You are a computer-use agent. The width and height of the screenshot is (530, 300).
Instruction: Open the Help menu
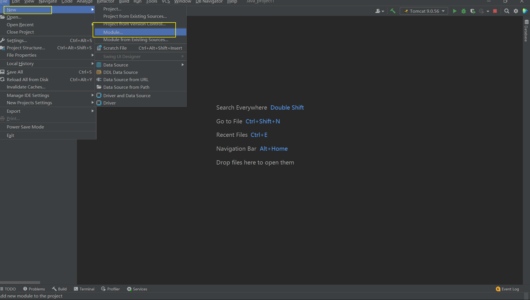point(232,2)
